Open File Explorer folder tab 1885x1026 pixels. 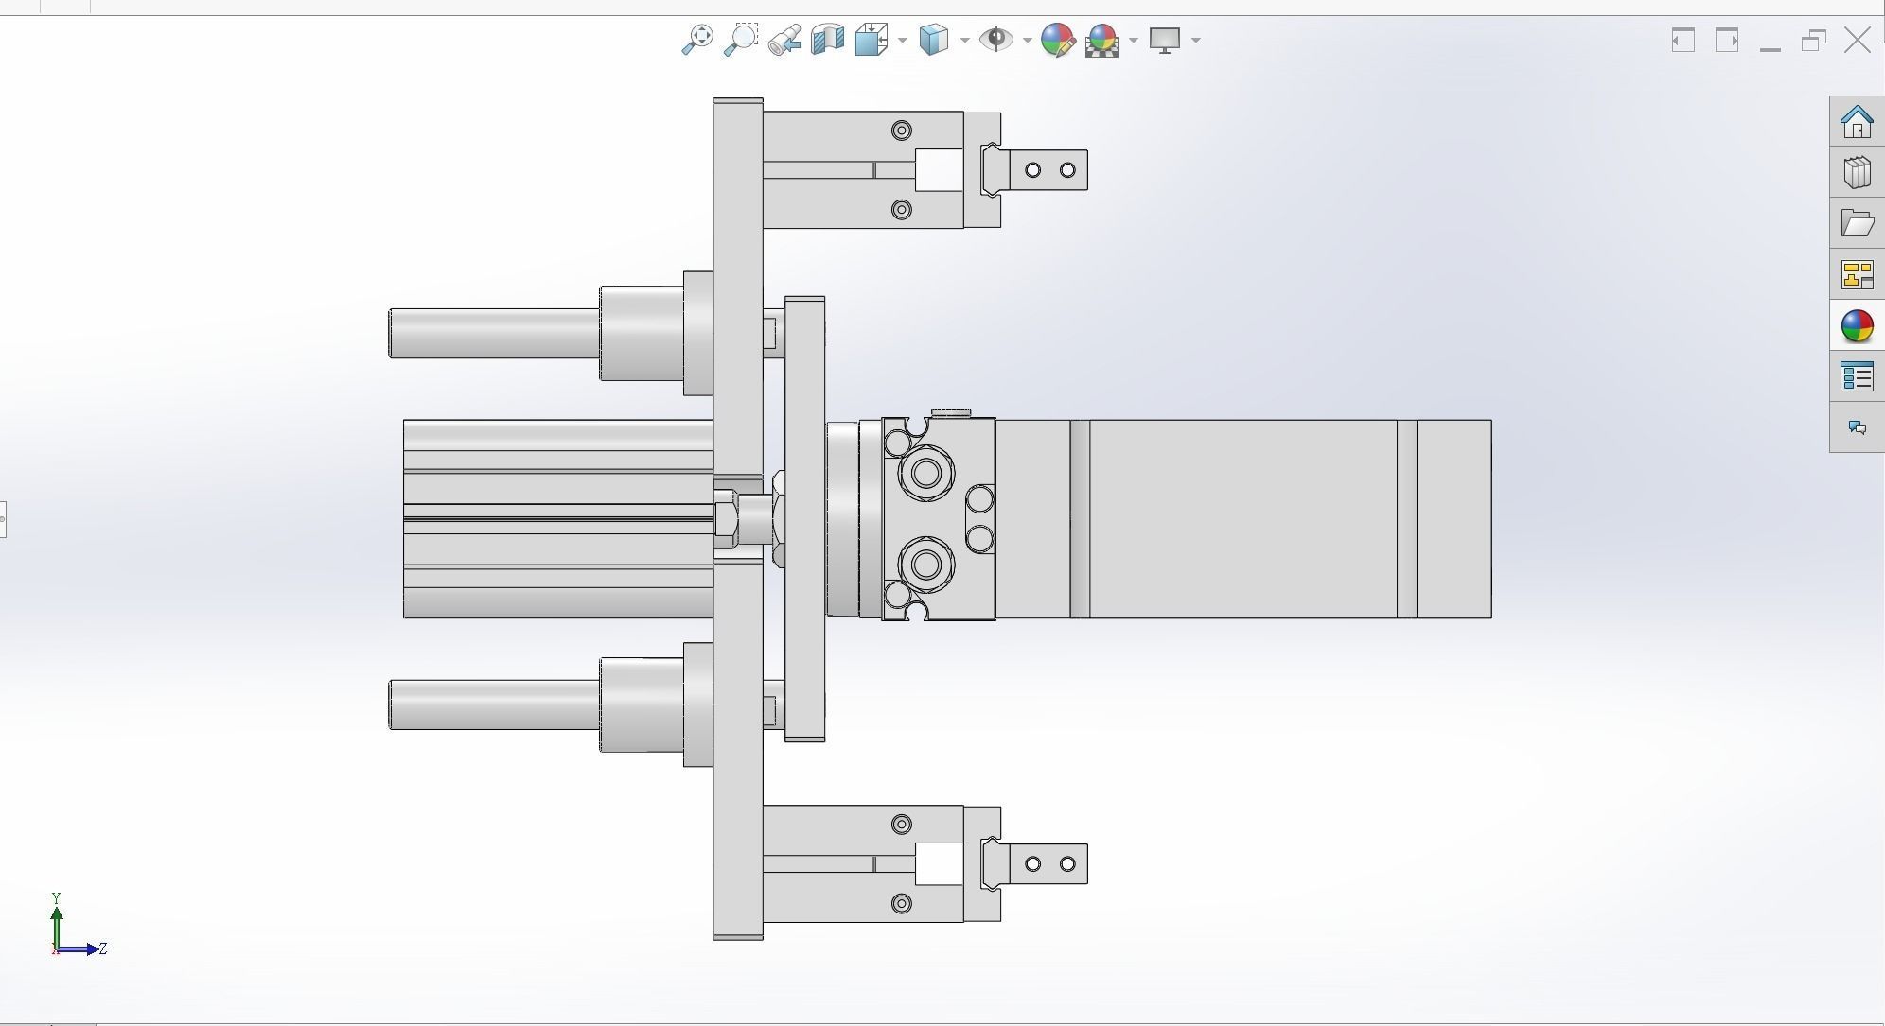[1857, 223]
